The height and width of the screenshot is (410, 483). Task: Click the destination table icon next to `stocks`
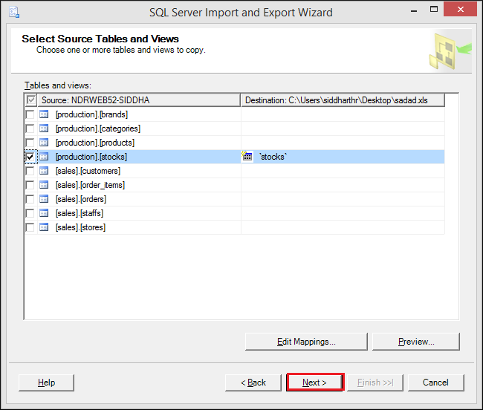(247, 156)
